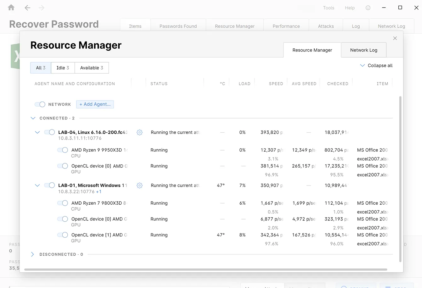
Task: Go back using the left arrow icon
Action: tap(27, 8)
